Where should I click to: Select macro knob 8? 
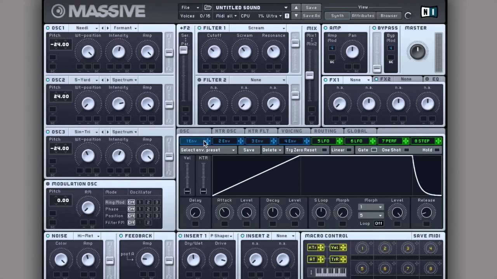(x=430, y=269)
